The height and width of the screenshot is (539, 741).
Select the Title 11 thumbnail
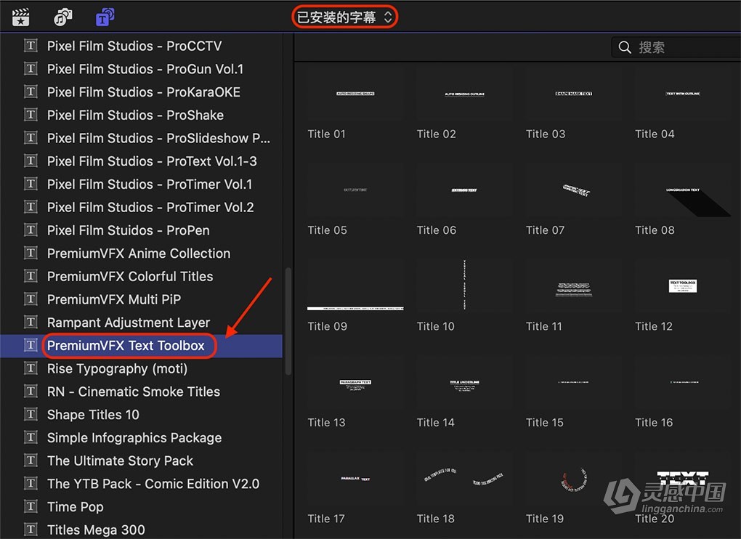[x=574, y=285]
